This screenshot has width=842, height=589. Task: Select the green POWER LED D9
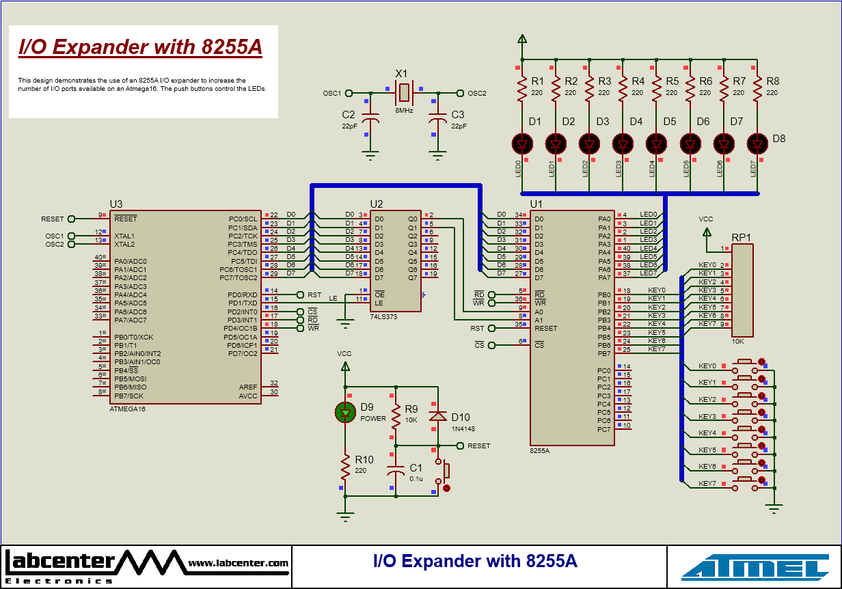[346, 411]
